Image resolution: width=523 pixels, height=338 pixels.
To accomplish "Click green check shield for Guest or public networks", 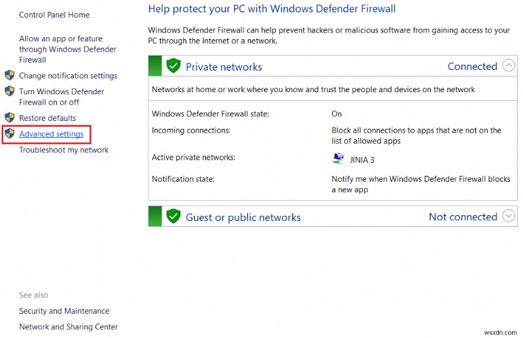I will 173,216.
